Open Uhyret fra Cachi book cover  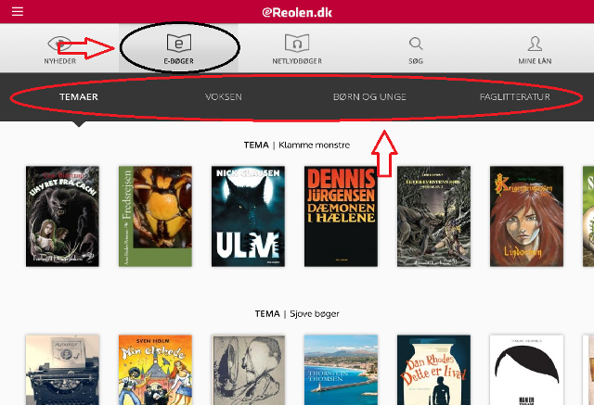pos(62,216)
